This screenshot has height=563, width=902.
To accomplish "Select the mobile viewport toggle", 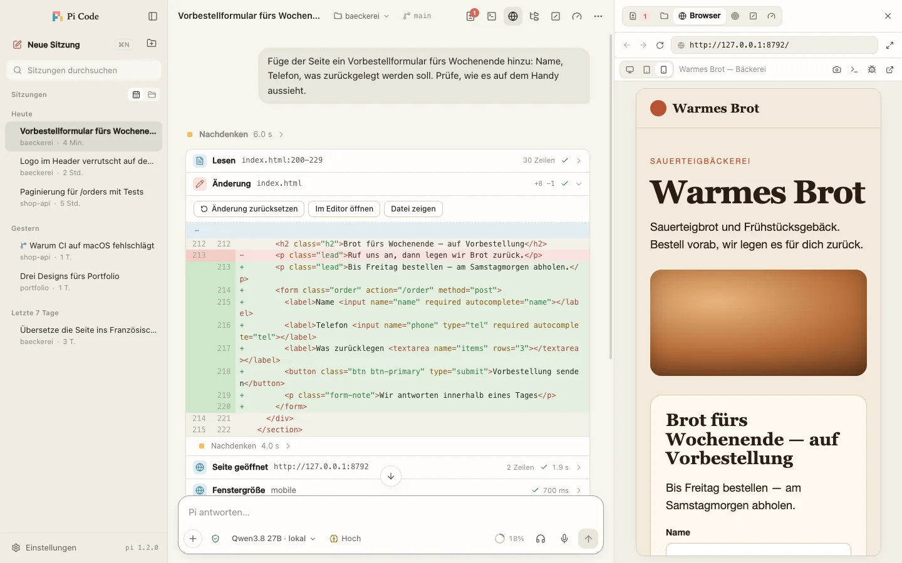I will (x=664, y=69).
